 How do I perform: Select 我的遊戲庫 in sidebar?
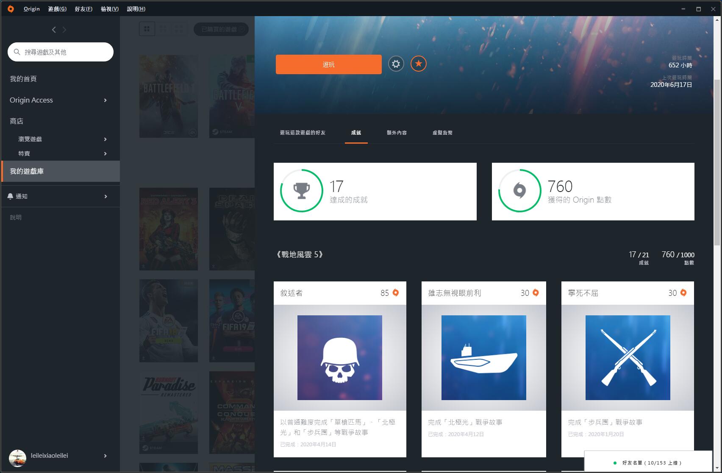click(x=61, y=171)
